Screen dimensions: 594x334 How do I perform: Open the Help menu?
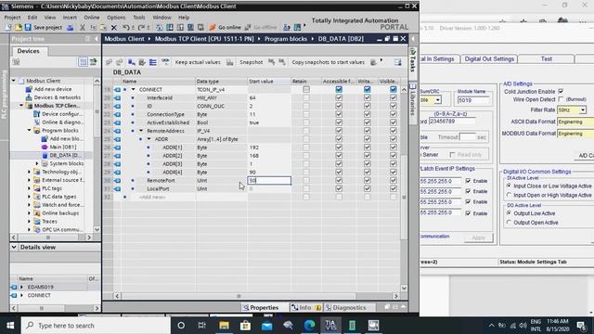click(184, 18)
